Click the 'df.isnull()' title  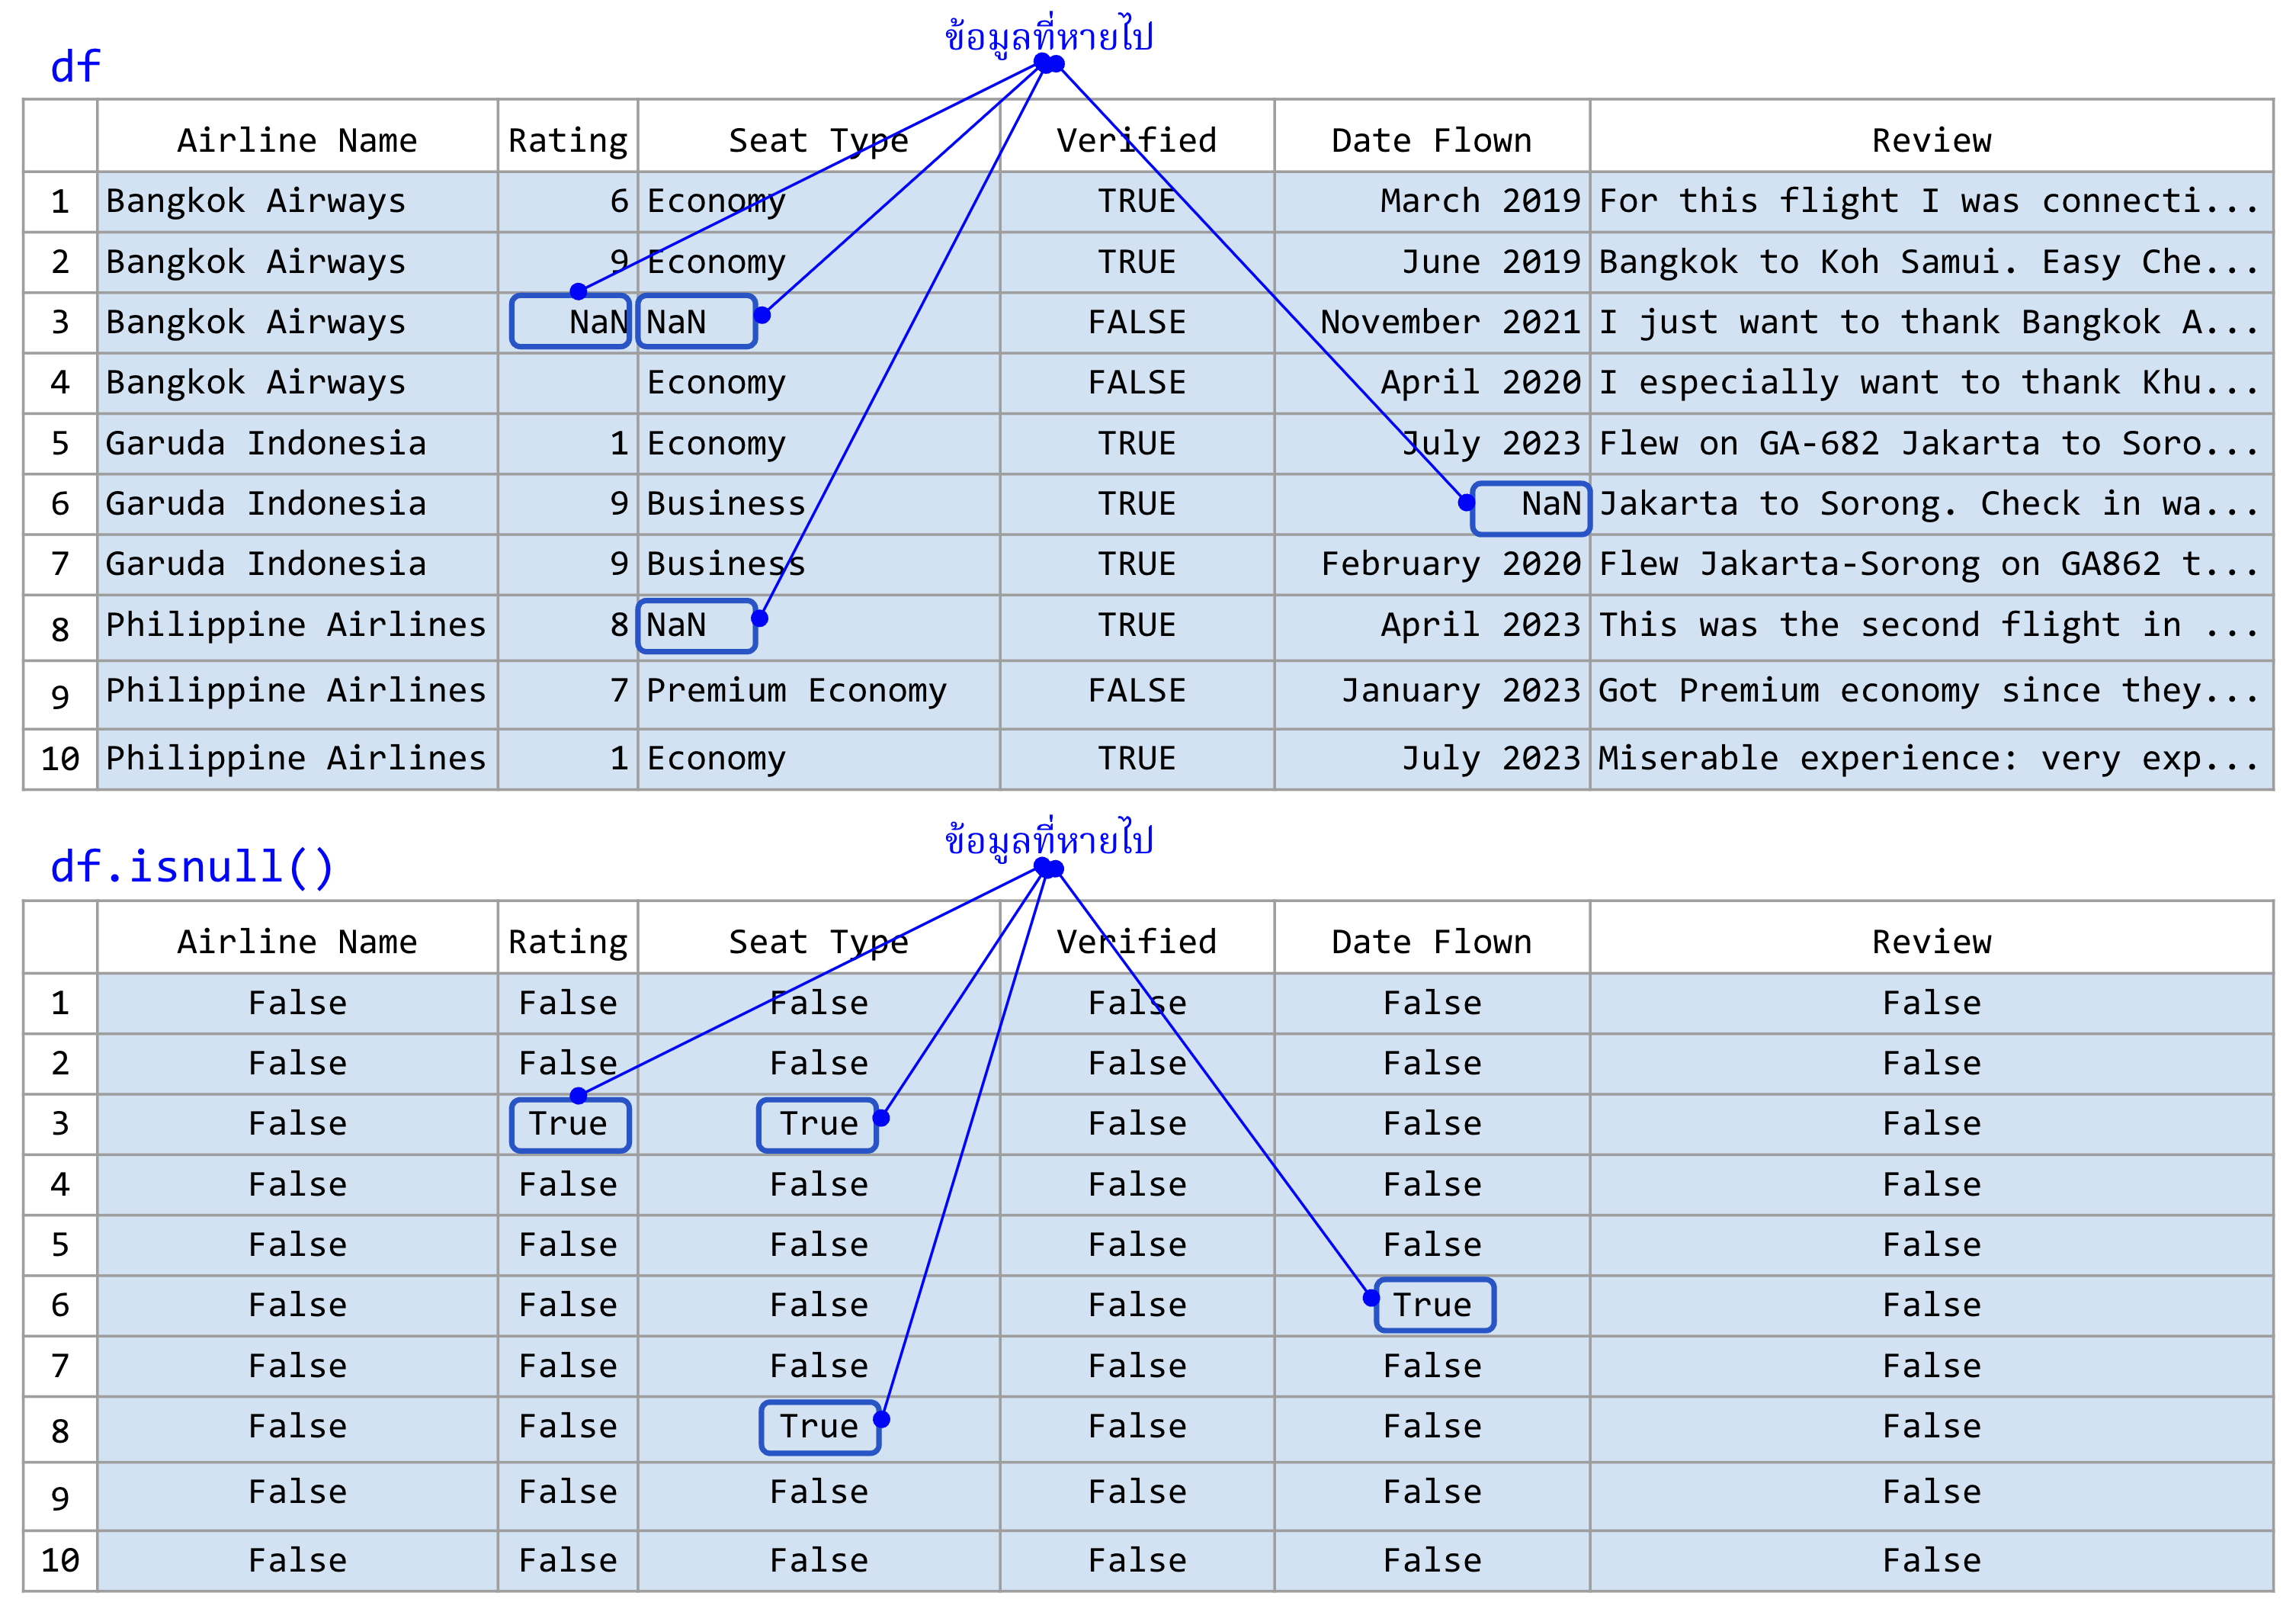(192, 866)
